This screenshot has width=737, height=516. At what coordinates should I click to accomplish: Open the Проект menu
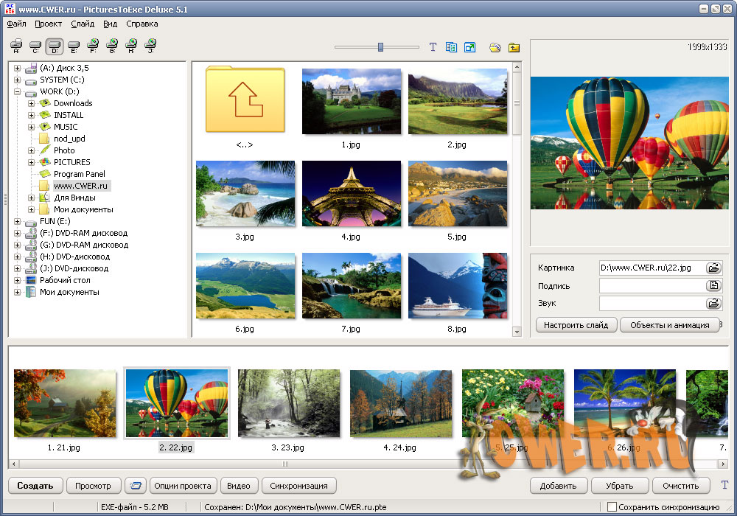(x=48, y=24)
